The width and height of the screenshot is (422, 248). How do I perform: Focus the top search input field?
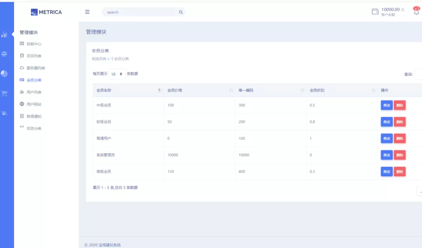click(x=140, y=12)
